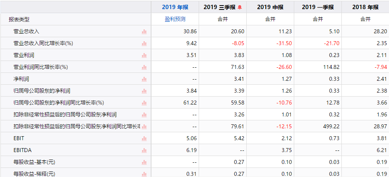The width and height of the screenshot is (389, 177).
Task: Select the 2019 中报 column header
Action: [x=270, y=7]
